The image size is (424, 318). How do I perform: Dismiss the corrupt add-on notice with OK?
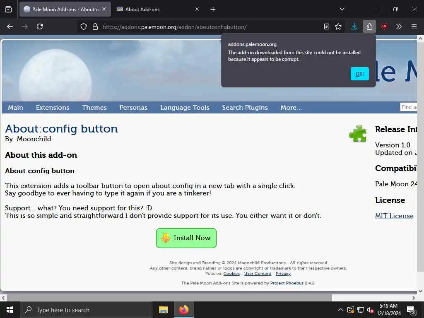(x=360, y=74)
